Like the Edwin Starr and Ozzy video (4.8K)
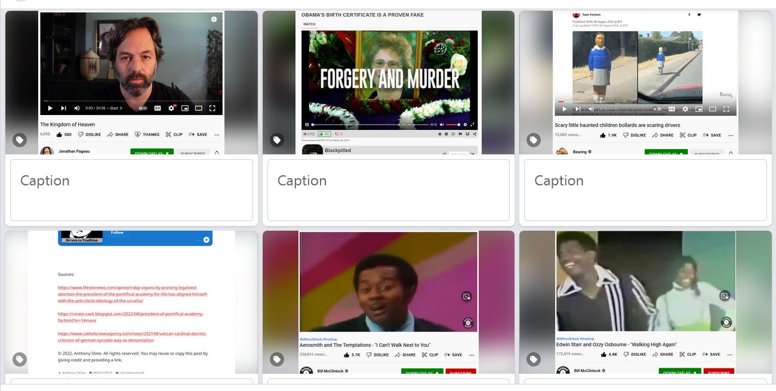Image resolution: width=776 pixels, height=391 pixels. click(609, 354)
